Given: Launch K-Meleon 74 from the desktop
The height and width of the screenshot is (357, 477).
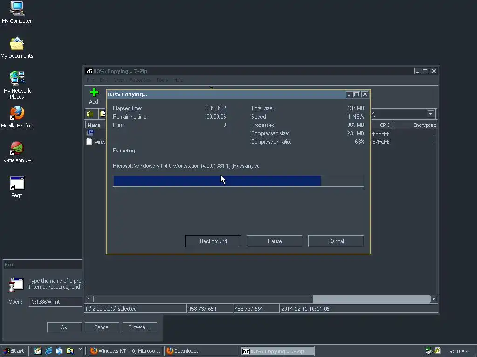Looking at the screenshot, I should coord(17,152).
